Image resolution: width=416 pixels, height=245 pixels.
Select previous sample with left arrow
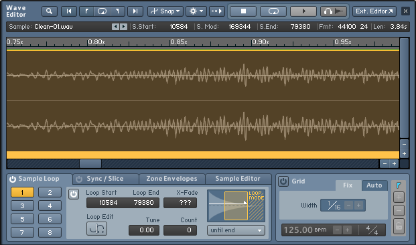click(115, 27)
